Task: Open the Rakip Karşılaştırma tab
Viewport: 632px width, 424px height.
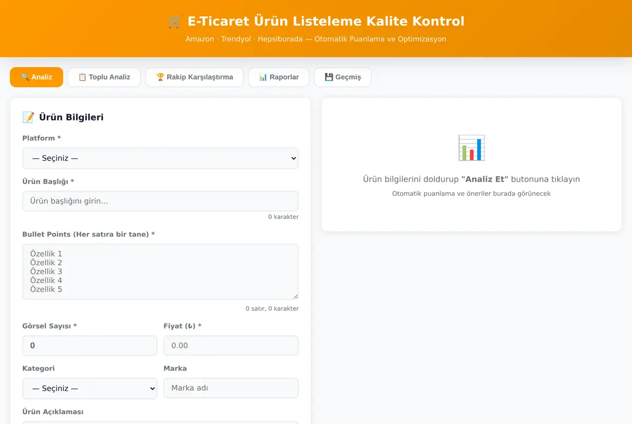Action: pos(194,77)
